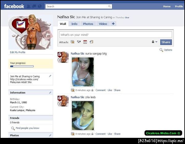185x144 pixels.
Task: Click lock icon under 'suria sangap btg' post
Action: (92, 90)
